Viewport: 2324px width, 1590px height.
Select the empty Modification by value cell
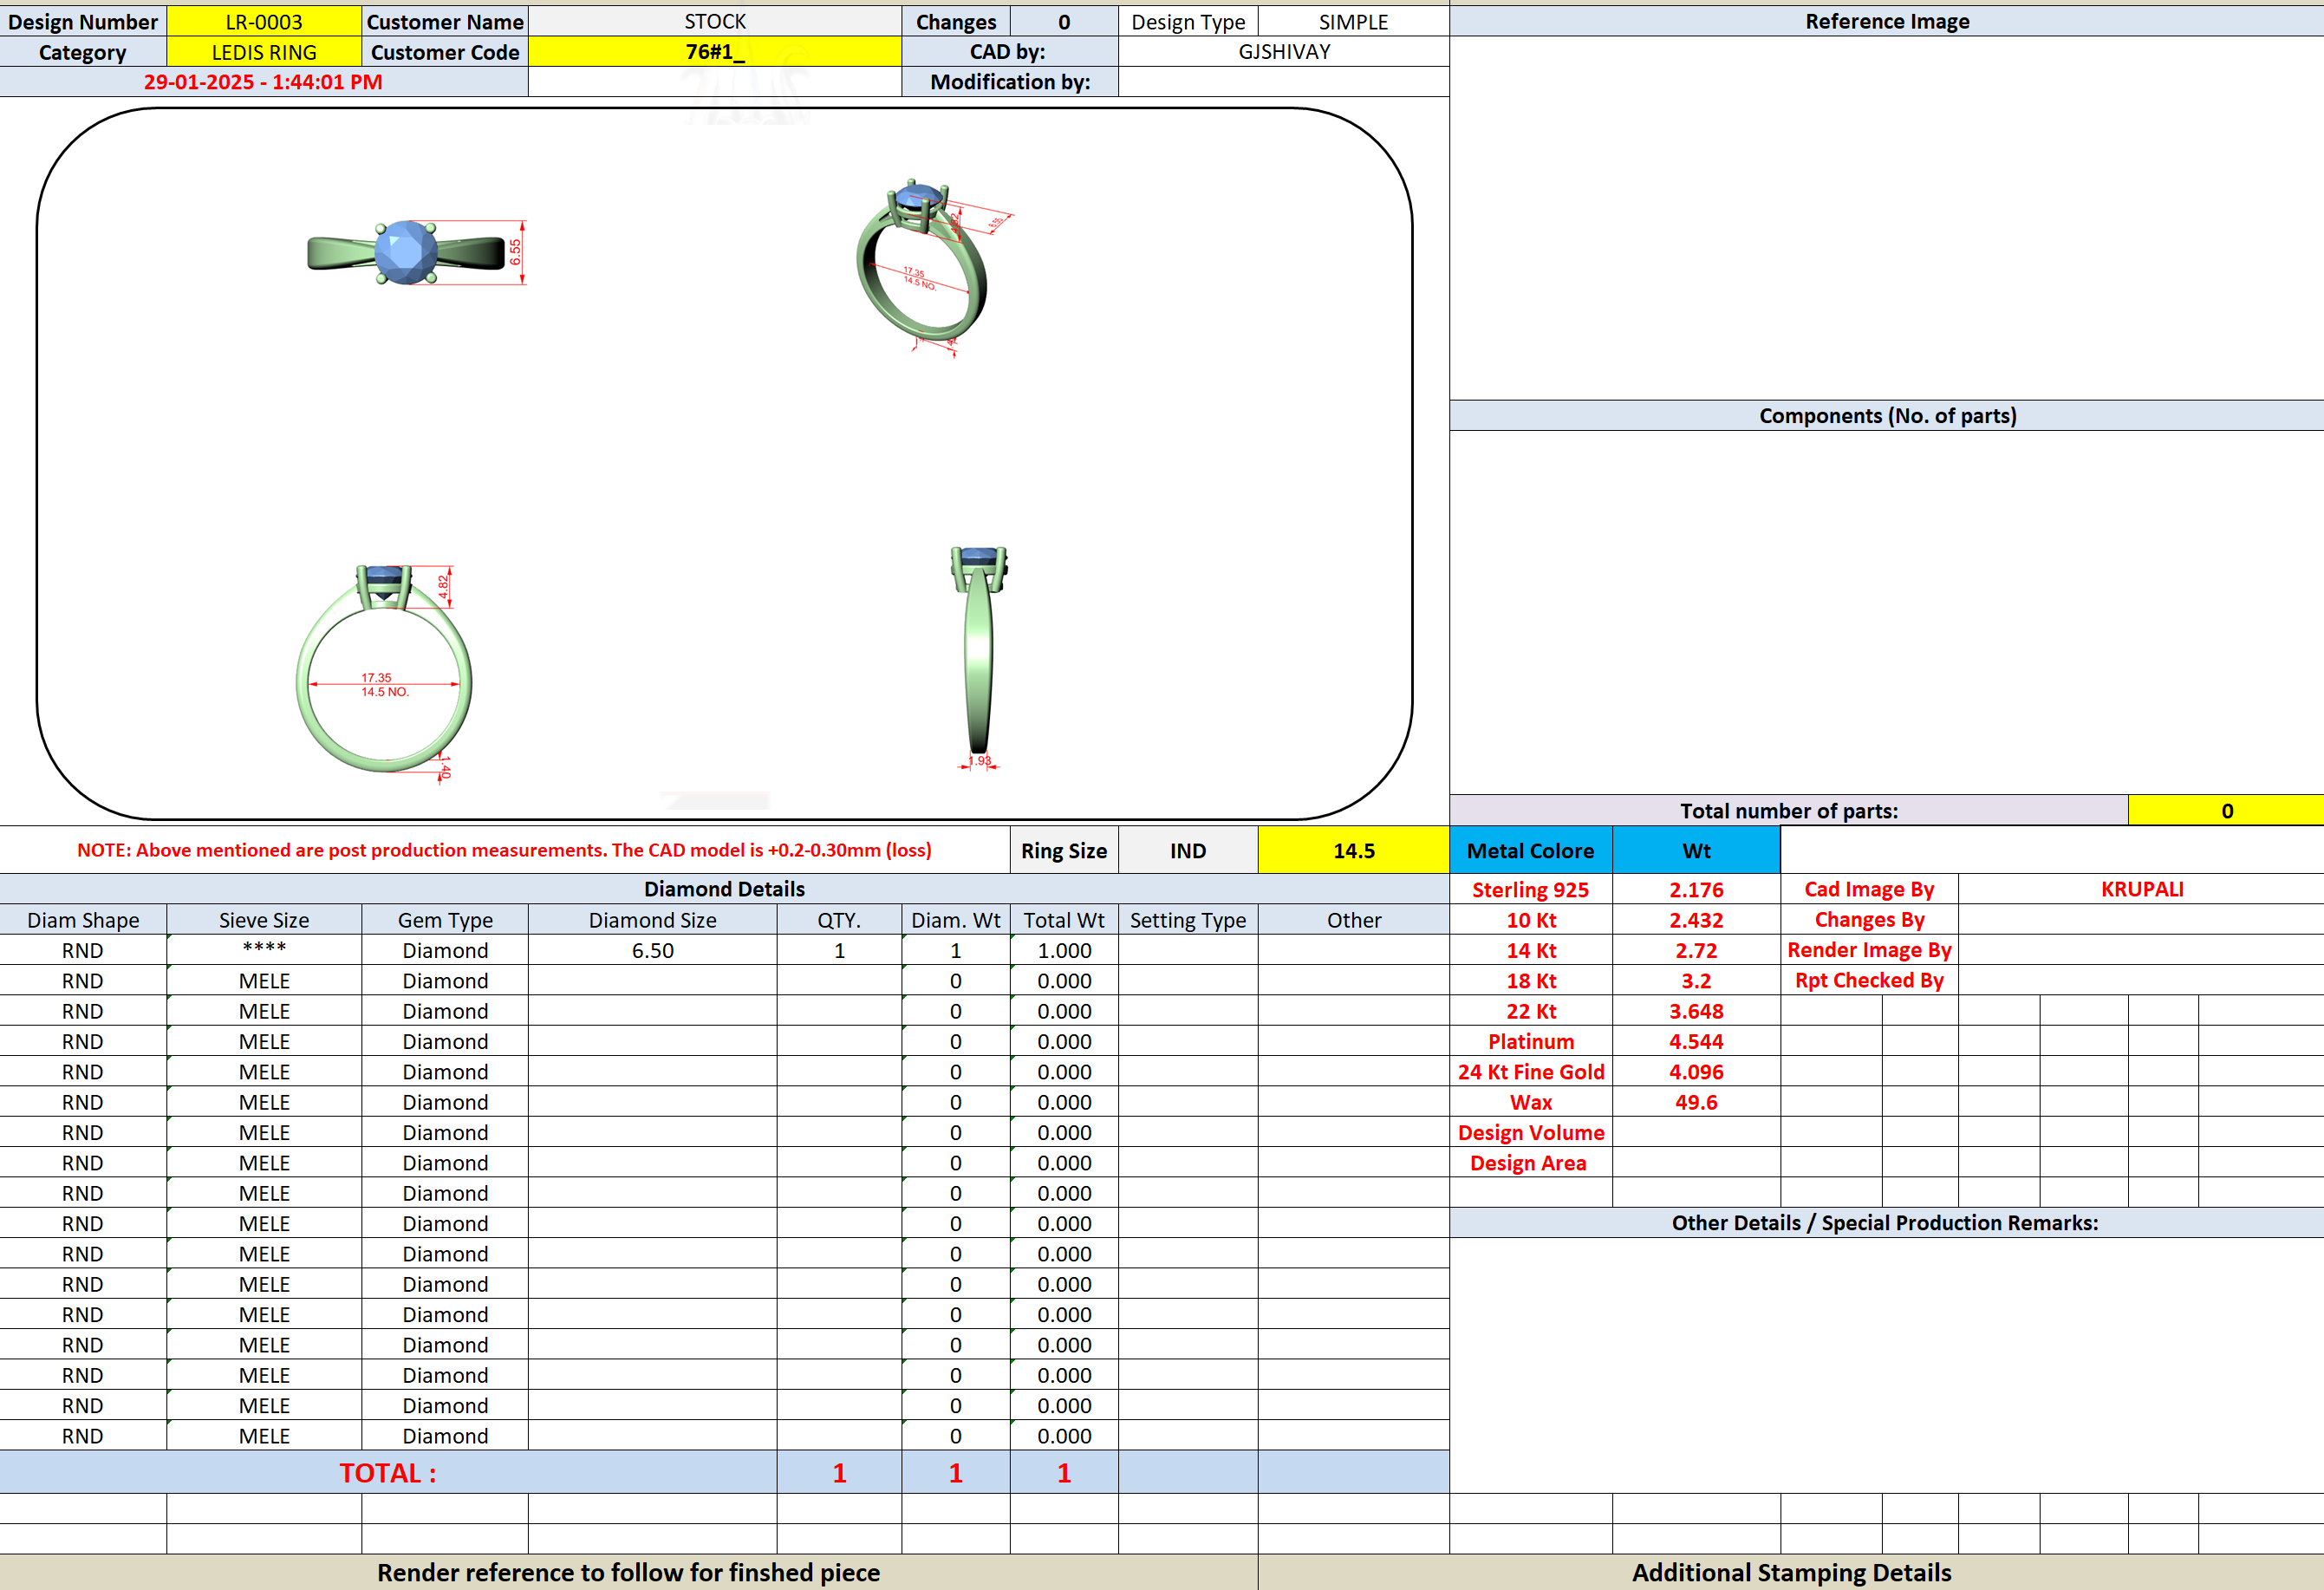(1284, 82)
